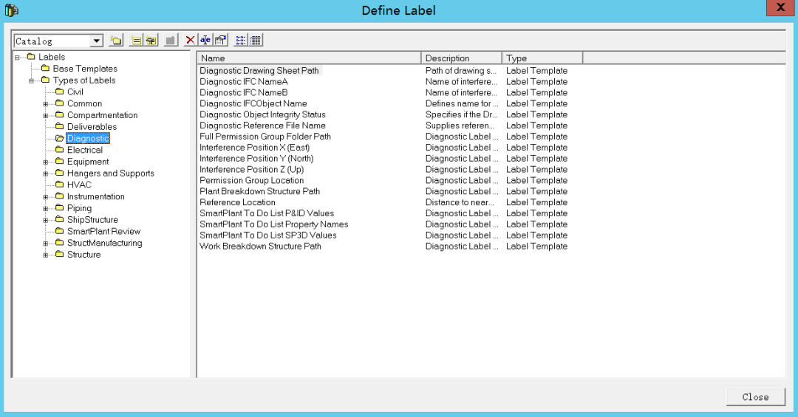Expand the ShipStructure folder node
Viewport: 798px width, 417px height.
tap(45, 220)
